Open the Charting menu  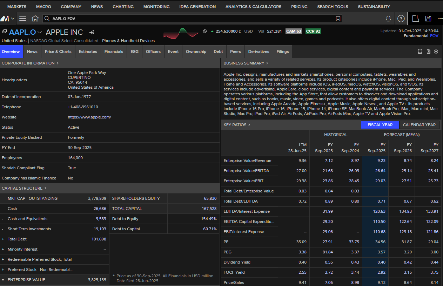click(123, 7)
